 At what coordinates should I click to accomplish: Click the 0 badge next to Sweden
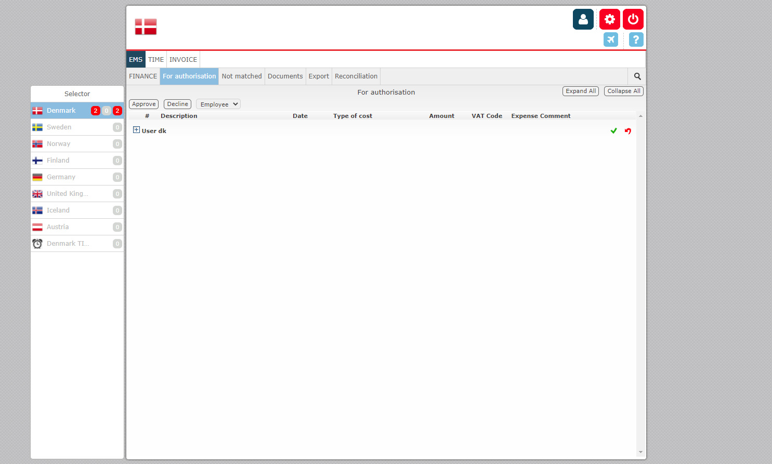117,127
